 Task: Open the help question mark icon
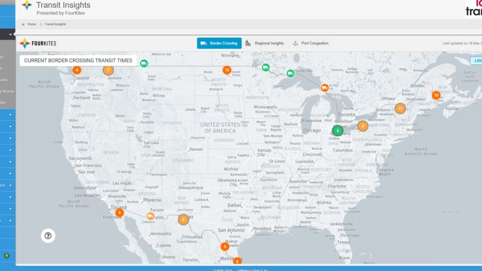(48, 236)
